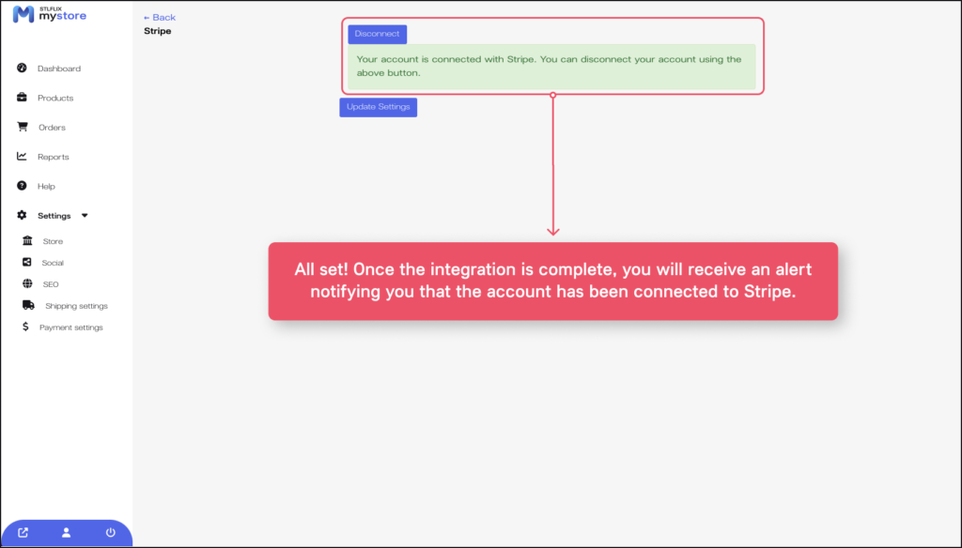Click the Payment settings dollar icon

tap(26, 327)
